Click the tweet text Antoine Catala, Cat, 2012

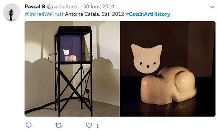coord(94,14)
